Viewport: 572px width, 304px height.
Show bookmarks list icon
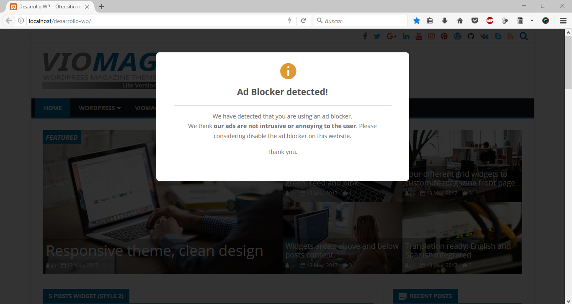(x=430, y=21)
